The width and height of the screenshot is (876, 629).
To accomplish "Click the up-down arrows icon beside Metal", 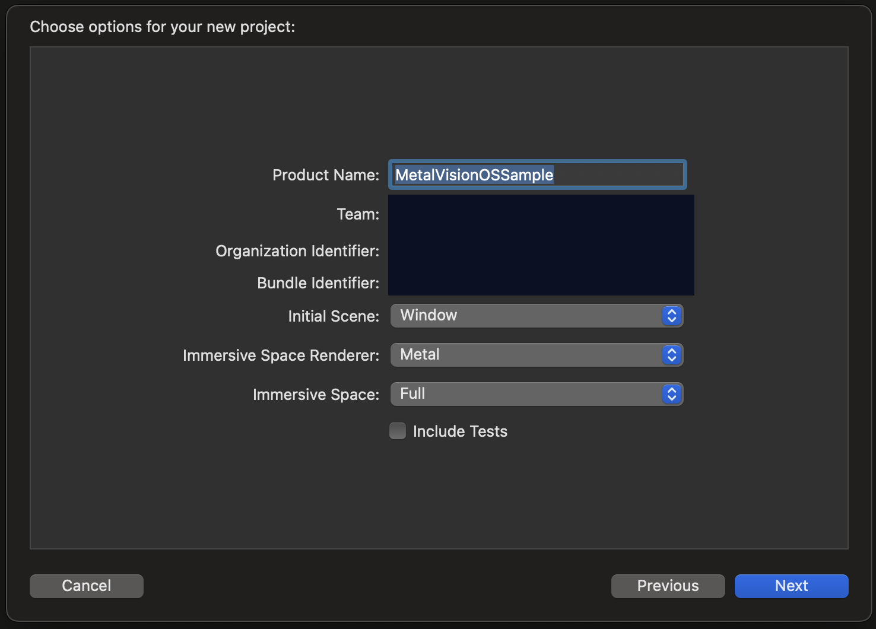I will click(x=671, y=355).
